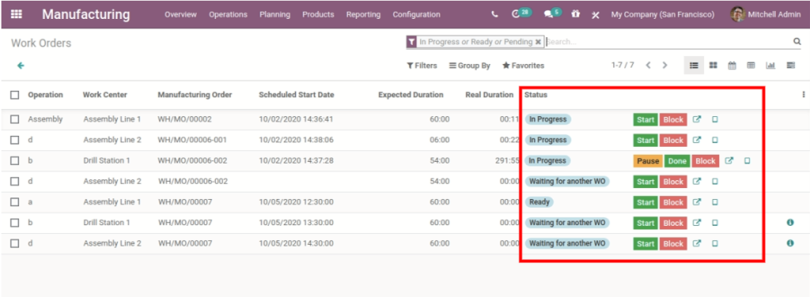Open the Operations menu

pyautogui.click(x=229, y=14)
